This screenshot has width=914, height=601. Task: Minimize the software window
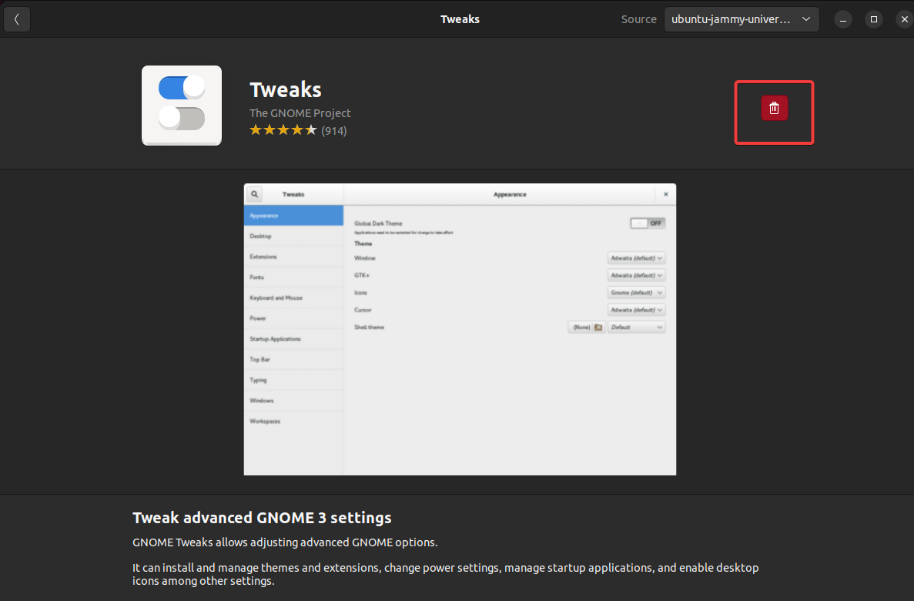click(x=843, y=19)
